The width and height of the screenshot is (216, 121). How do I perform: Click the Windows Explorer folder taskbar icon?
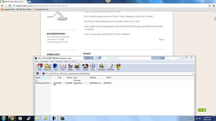pos(37,118)
